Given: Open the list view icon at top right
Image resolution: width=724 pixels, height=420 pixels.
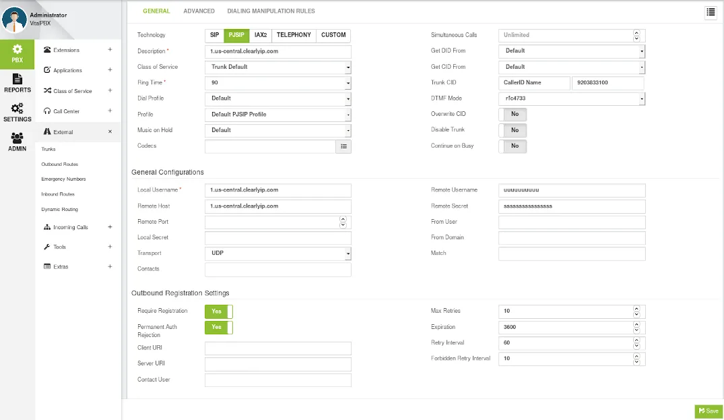Looking at the screenshot, I should [711, 12].
